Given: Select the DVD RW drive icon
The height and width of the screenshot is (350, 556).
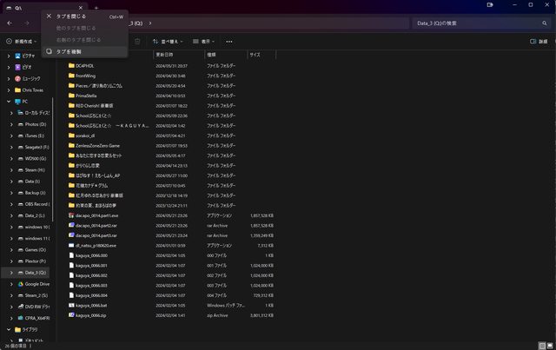Looking at the screenshot, I should [19, 307].
